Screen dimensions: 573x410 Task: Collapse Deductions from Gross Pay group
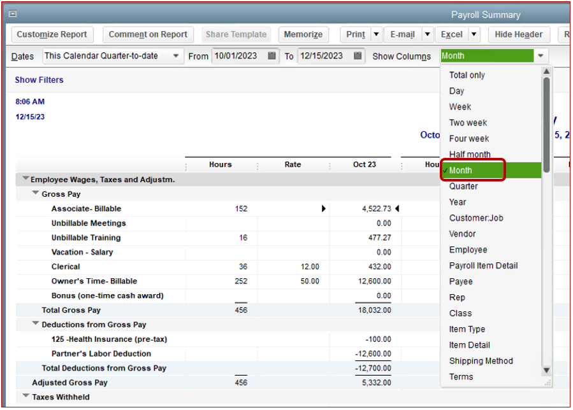coord(36,323)
